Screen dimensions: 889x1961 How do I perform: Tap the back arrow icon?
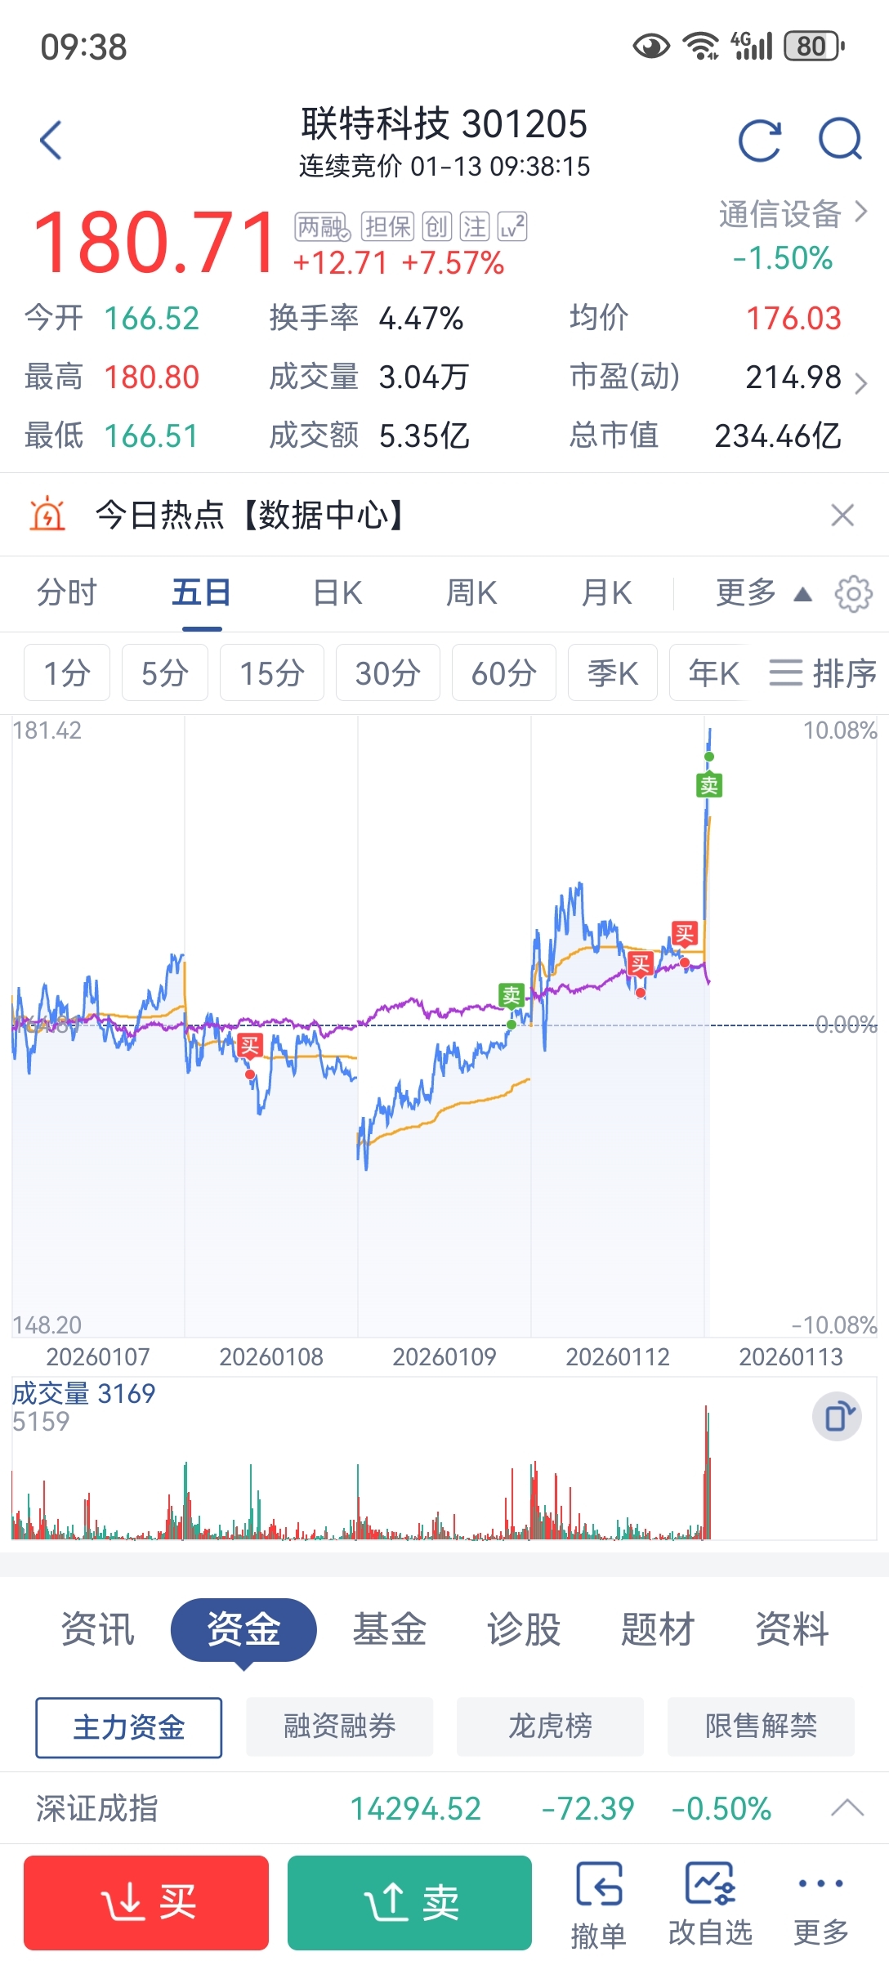tap(51, 141)
